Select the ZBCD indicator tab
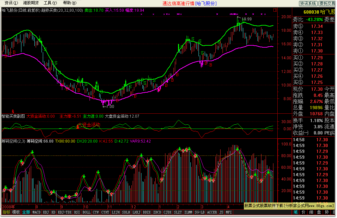337x218 pixels. pos(157,212)
